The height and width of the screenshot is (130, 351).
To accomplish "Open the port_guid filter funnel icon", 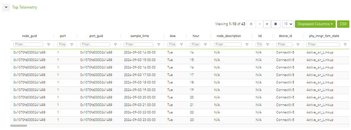I will tap(115, 45).
